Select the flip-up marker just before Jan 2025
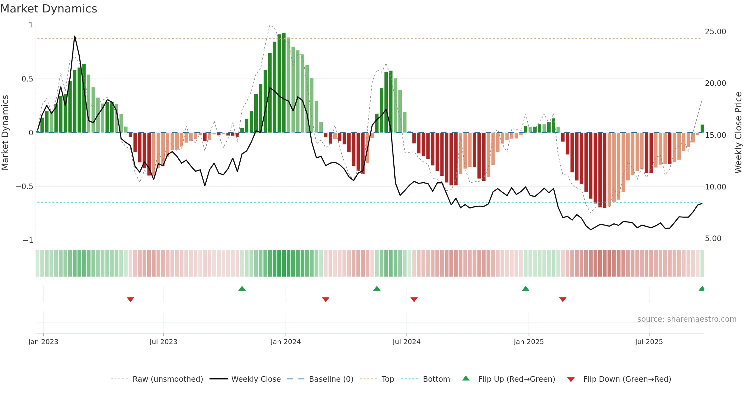747x420 pixels. (526, 288)
